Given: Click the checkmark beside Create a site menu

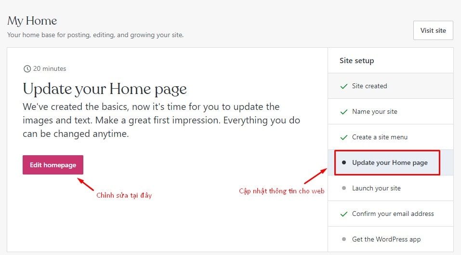Looking at the screenshot, I should tap(343, 137).
